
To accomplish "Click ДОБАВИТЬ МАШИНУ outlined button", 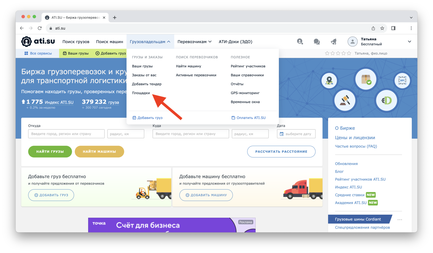I will [x=206, y=195].
